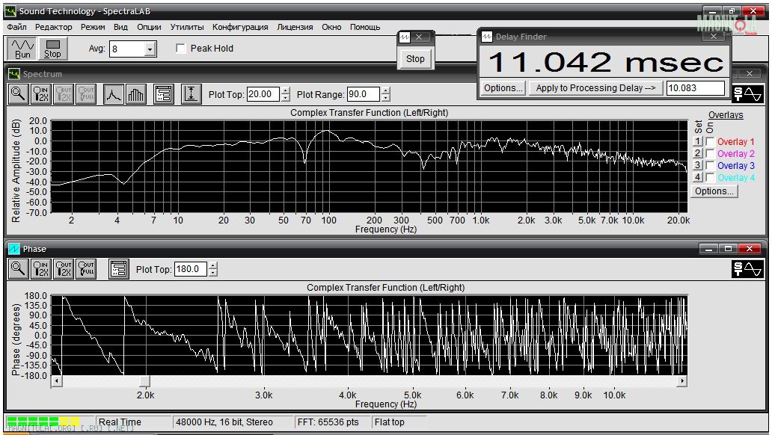Screen dimensions: 772x435
Task: Click the Spectrum Plot Top field showing 20.00
Action: click(x=263, y=94)
